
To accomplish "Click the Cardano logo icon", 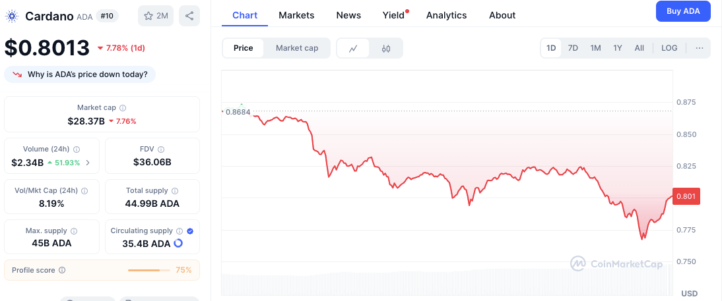I will (x=11, y=16).
